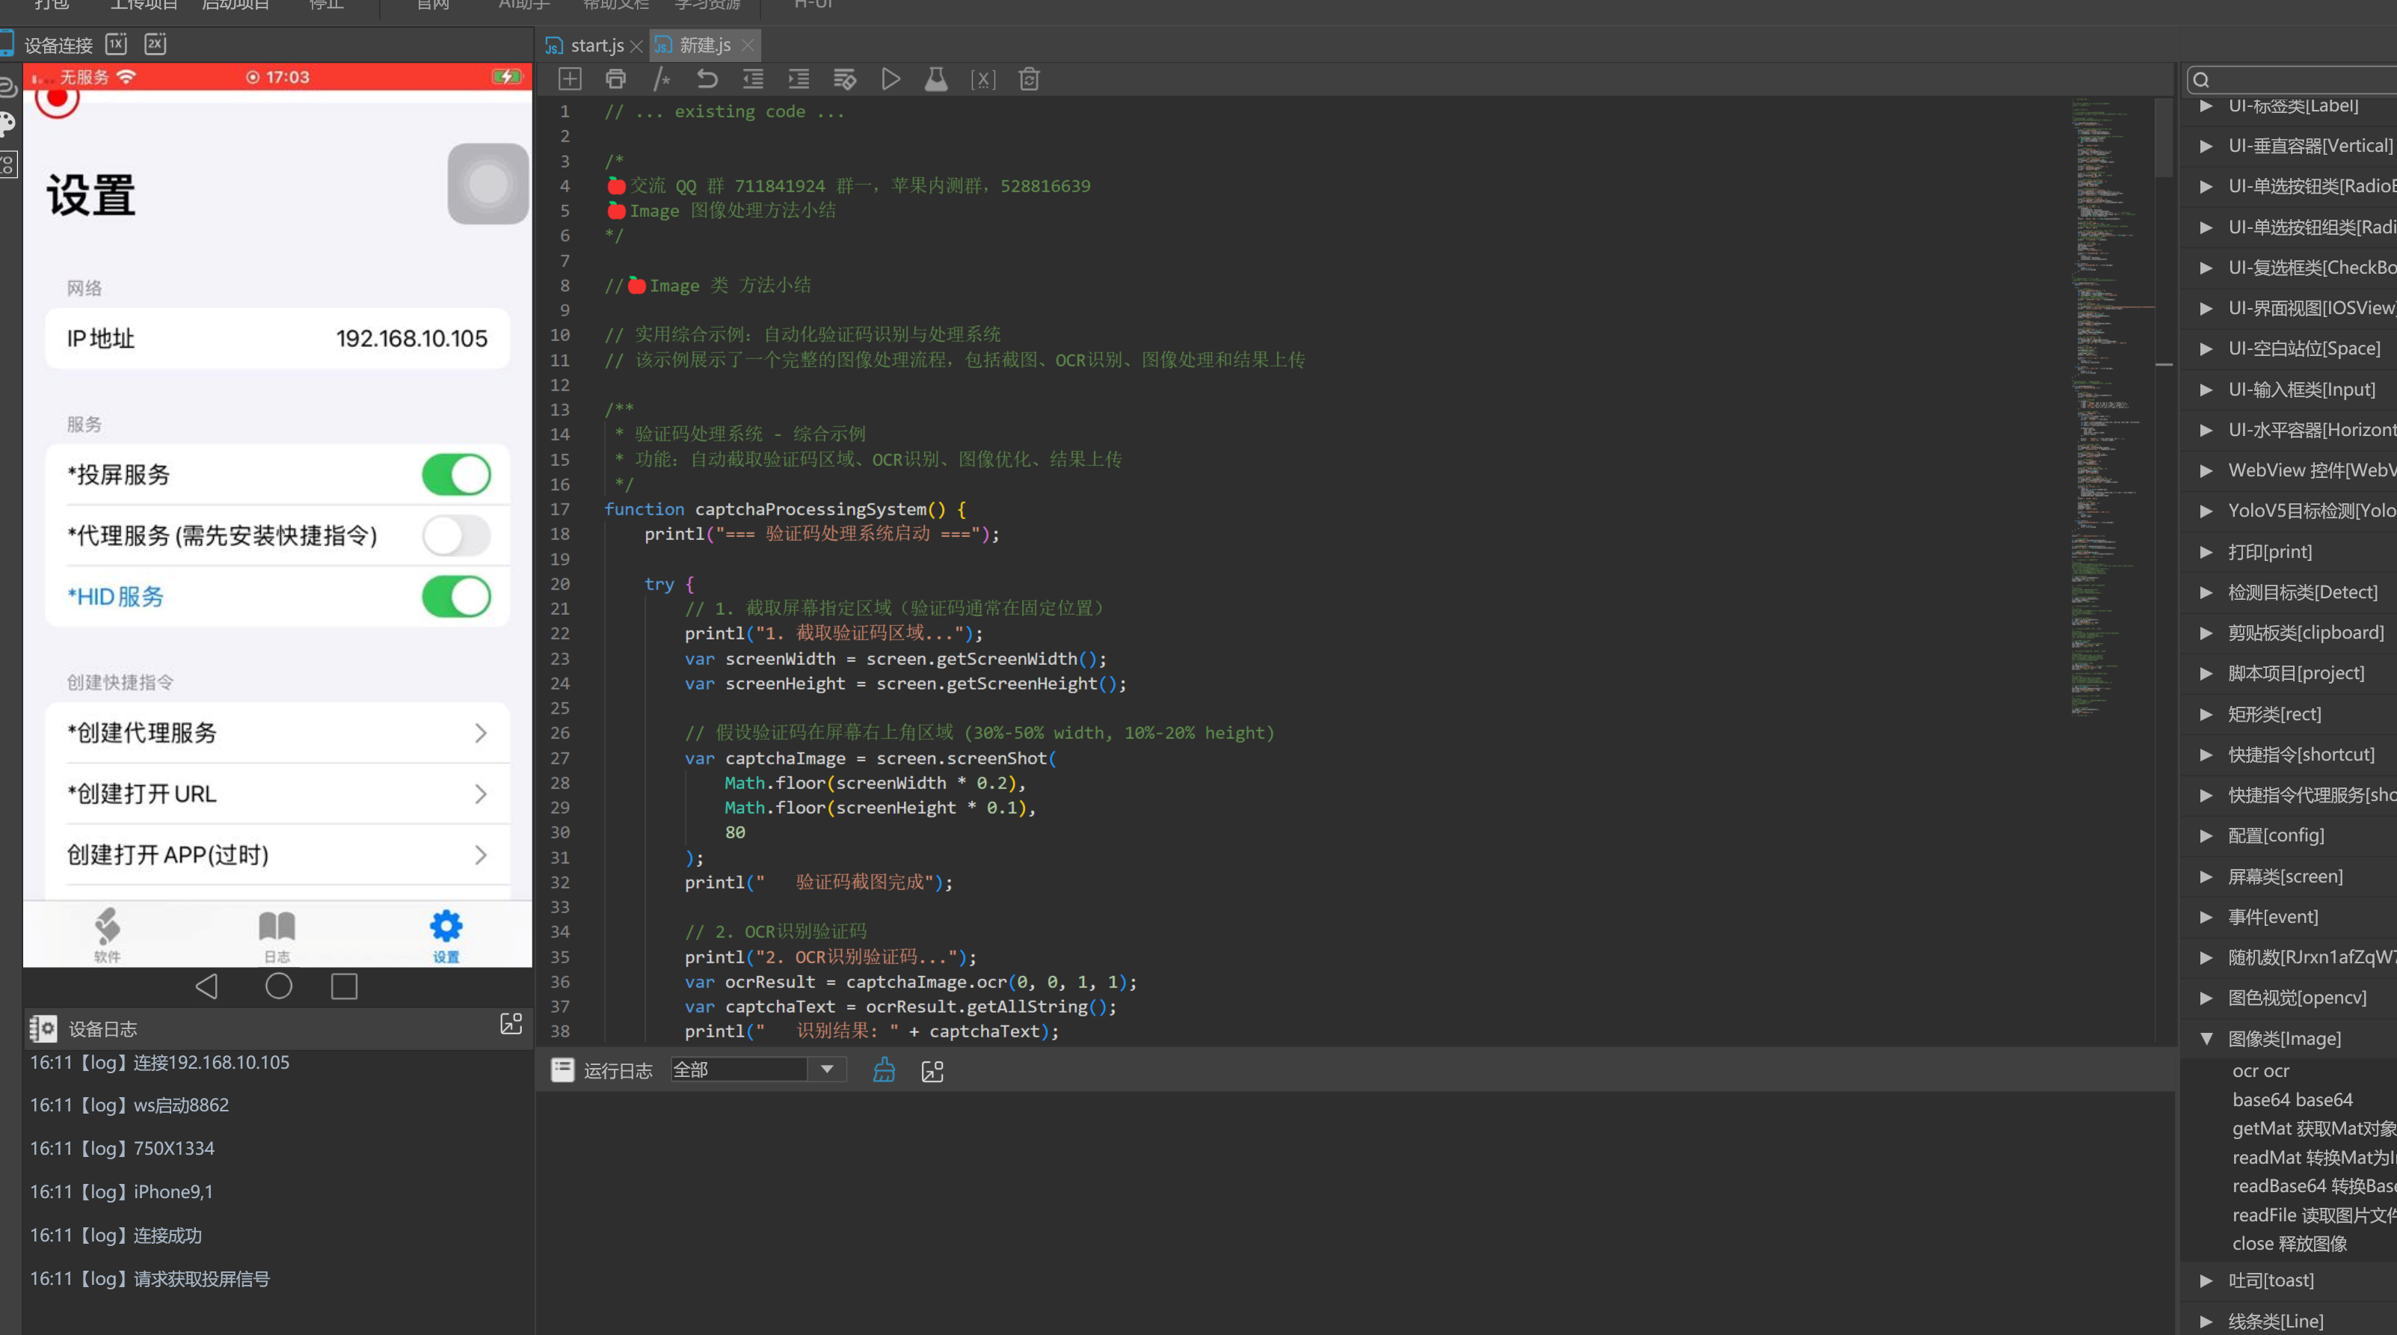Toggle the HID服务 switch
2397x1335 pixels.
(456, 597)
